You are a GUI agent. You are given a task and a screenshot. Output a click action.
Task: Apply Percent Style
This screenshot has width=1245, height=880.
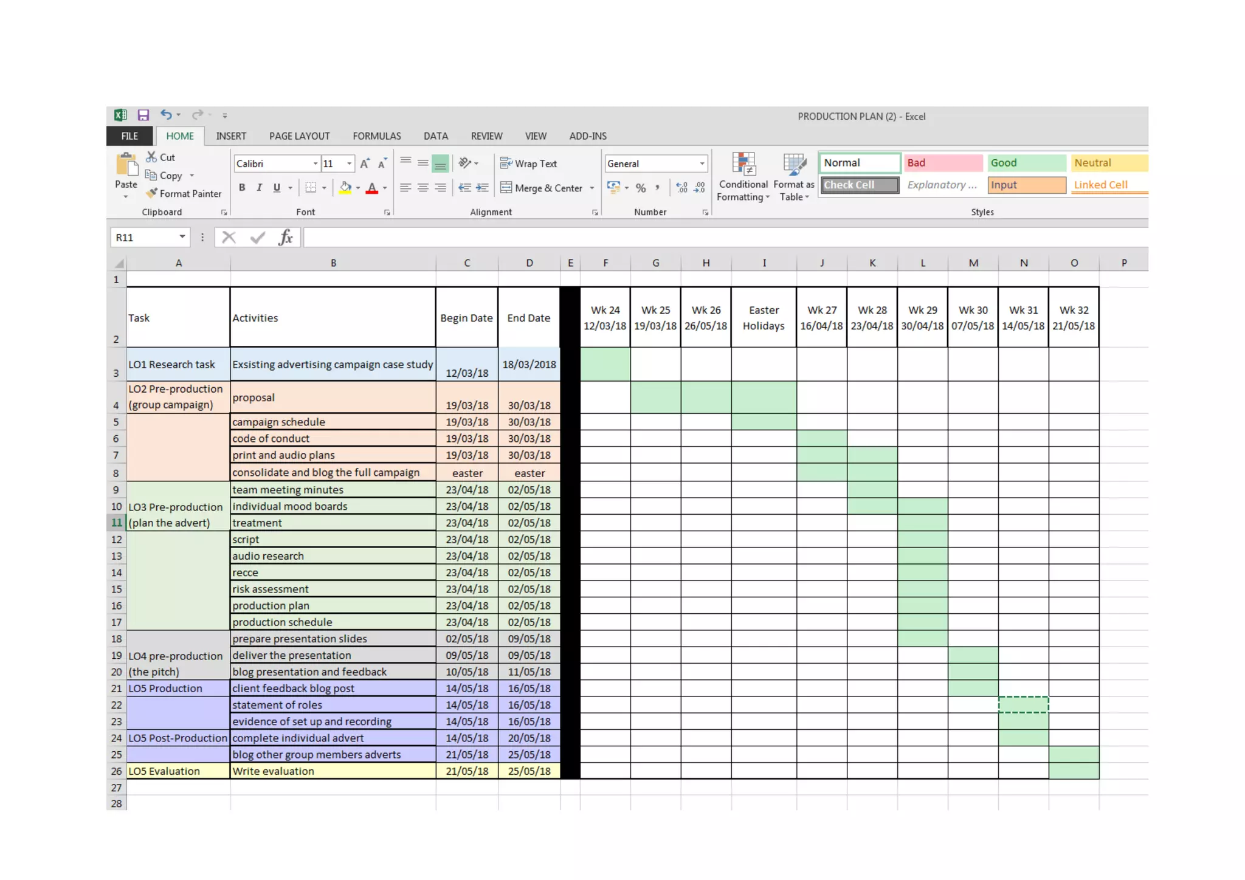pyautogui.click(x=641, y=188)
